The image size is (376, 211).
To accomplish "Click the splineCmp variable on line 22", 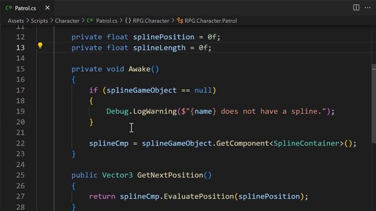I will click(109, 143).
